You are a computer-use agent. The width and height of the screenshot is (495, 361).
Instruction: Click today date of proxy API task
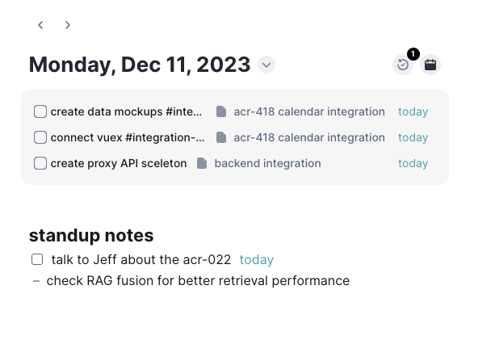pos(413,163)
